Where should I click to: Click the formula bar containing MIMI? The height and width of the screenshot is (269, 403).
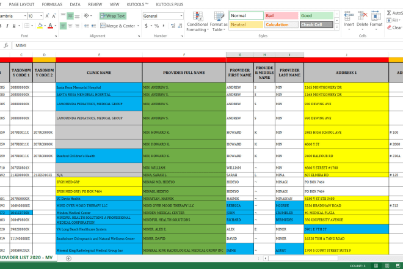coord(207,46)
